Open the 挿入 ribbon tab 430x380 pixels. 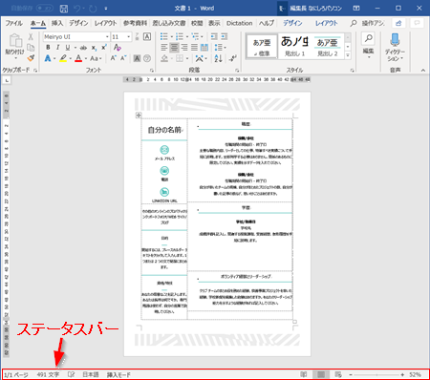point(57,23)
